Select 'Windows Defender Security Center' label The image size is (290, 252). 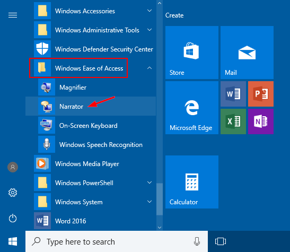(x=104, y=49)
